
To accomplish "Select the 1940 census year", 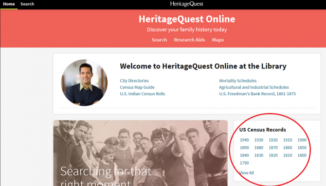I will click(x=244, y=140).
